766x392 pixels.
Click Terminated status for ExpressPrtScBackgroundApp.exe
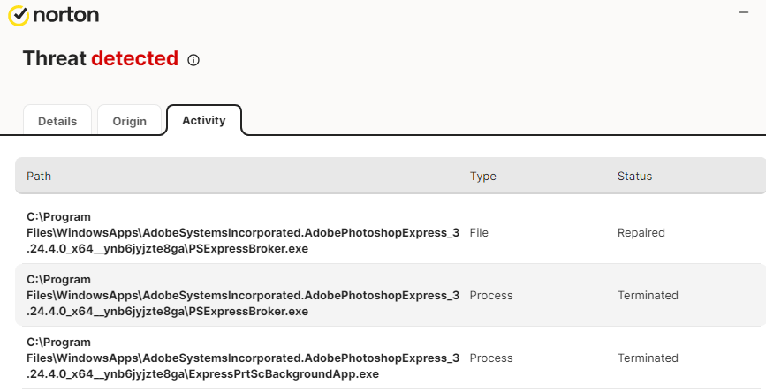click(648, 358)
